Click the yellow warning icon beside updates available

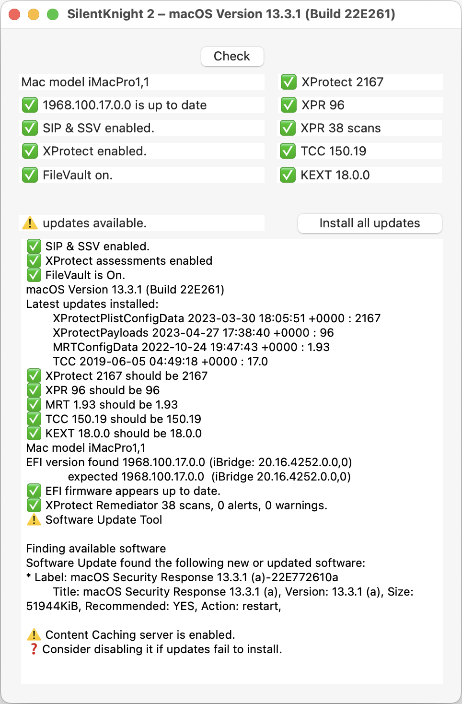click(30, 223)
